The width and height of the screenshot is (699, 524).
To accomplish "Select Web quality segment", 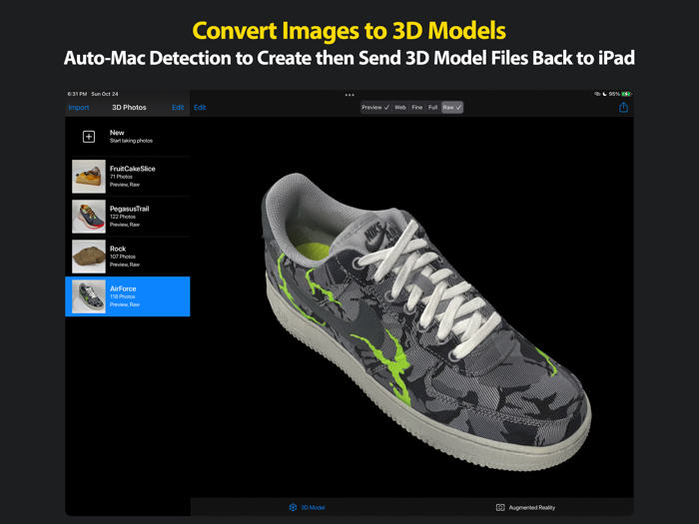I will [400, 108].
